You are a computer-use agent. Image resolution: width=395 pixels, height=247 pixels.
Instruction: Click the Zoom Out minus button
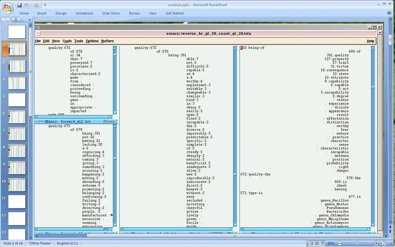pyautogui.click(x=340, y=243)
